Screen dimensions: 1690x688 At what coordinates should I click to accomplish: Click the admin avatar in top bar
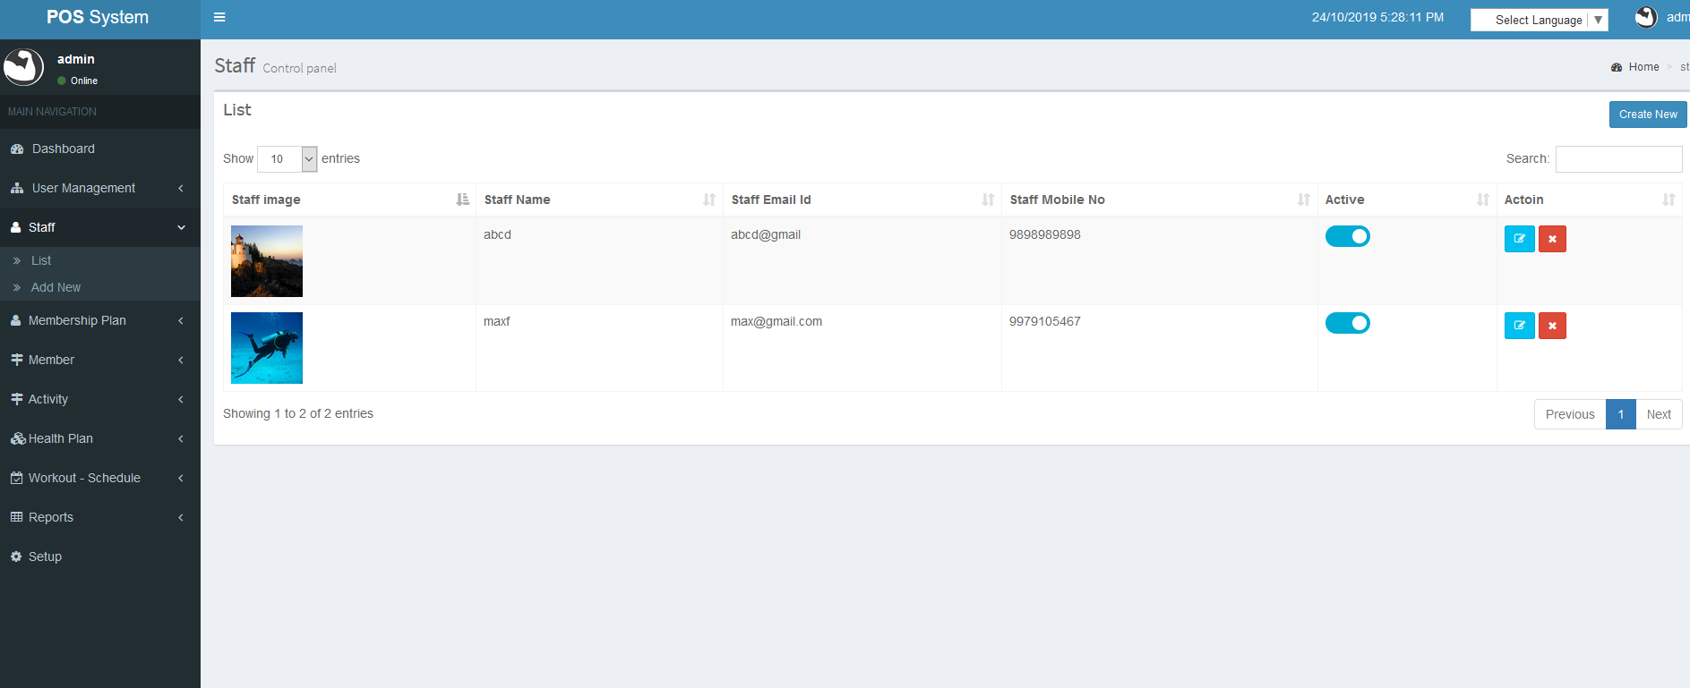pos(1646,17)
